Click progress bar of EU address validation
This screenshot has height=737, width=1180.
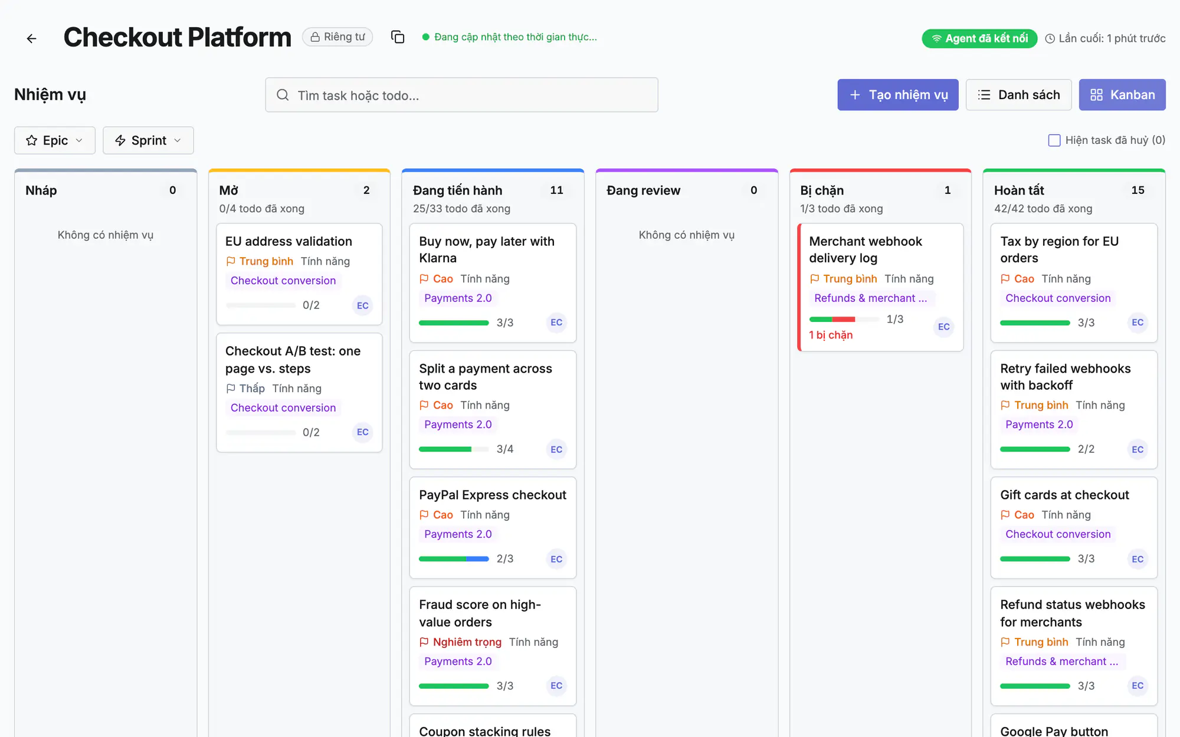(x=261, y=305)
